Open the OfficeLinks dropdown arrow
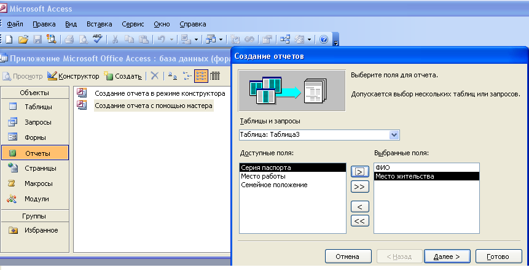 [x=197, y=40]
